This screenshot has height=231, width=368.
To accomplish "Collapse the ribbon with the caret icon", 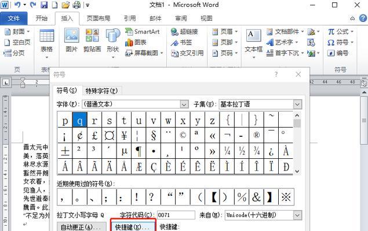I will pyautogui.click(x=352, y=18).
